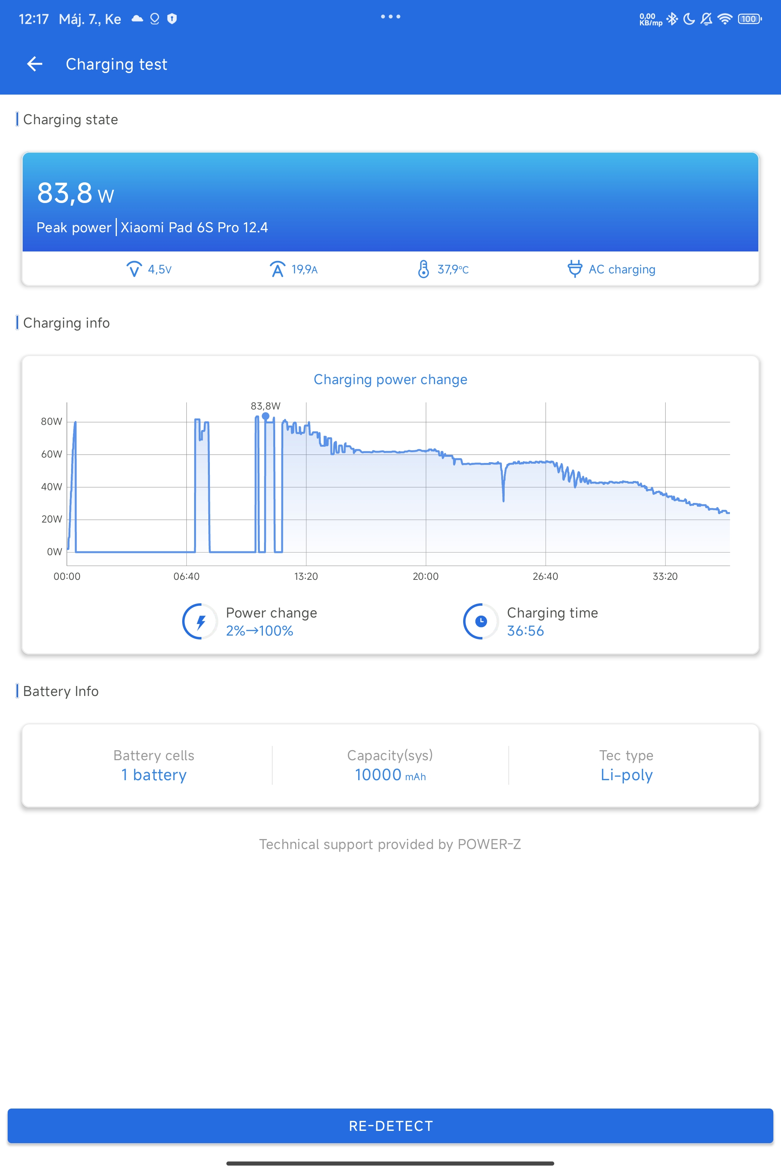
Task: Tap the 19,9A current value
Action: tap(304, 270)
